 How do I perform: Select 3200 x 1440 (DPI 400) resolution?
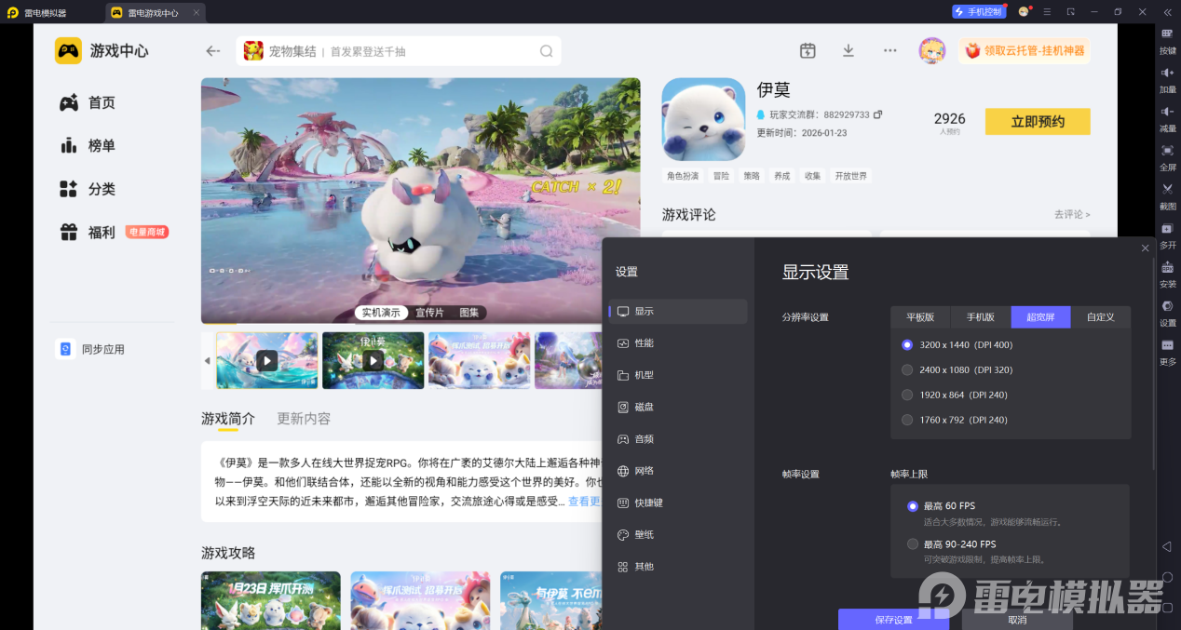click(x=957, y=344)
